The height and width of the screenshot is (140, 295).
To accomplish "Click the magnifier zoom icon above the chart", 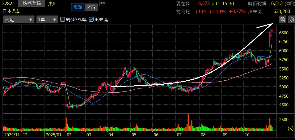I will tap(283, 19).
